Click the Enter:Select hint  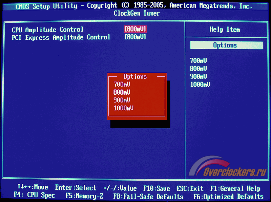click(x=76, y=188)
